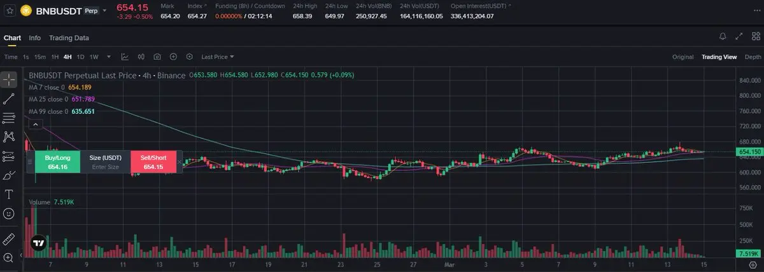Select the ruler measure tool

point(9,239)
